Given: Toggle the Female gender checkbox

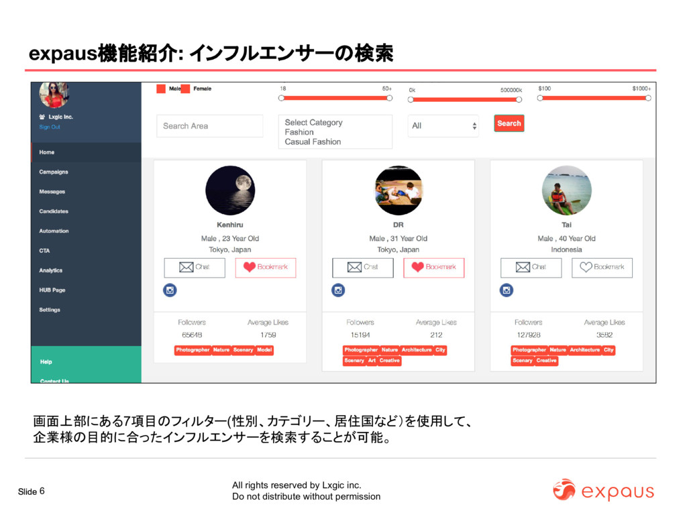Looking at the screenshot, I should (185, 89).
